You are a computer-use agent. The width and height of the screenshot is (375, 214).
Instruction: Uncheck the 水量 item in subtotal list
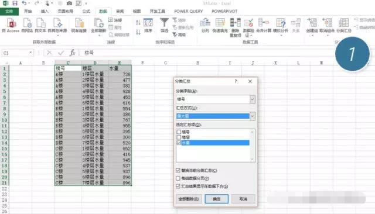179,143
